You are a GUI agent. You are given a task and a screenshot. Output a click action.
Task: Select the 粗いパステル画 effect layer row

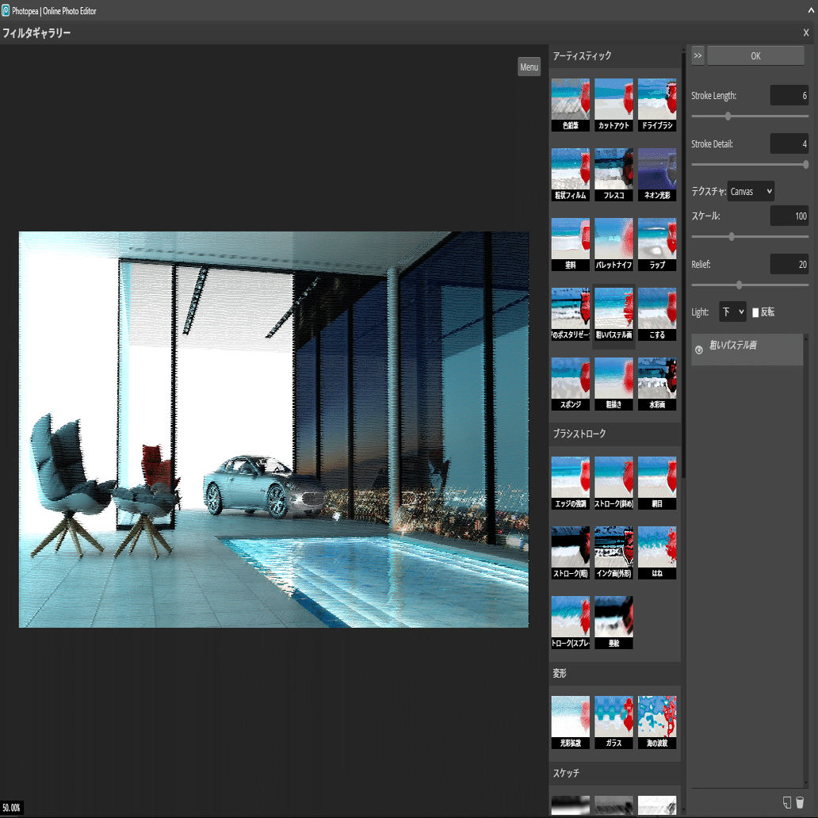(x=747, y=350)
